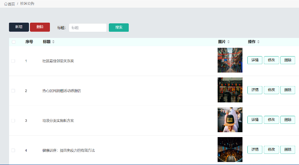
Task: Sort table by 操作 column arrows
Action: [x=258, y=42]
